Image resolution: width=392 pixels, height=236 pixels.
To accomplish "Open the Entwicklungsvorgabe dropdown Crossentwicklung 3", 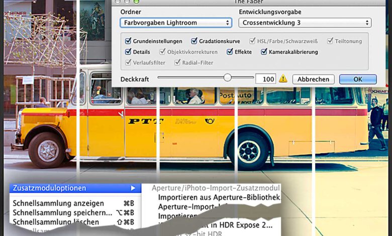I will pyautogui.click(x=305, y=23).
